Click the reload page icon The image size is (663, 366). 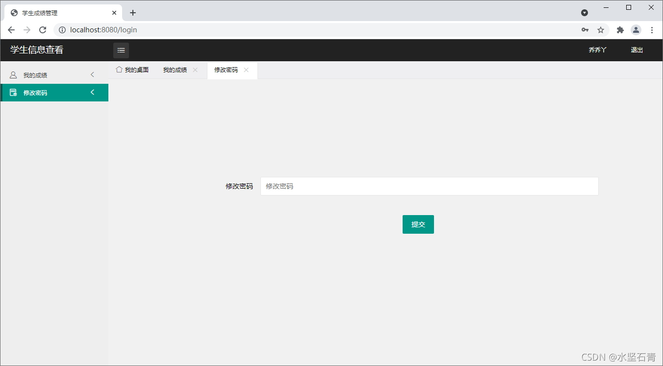click(x=42, y=30)
